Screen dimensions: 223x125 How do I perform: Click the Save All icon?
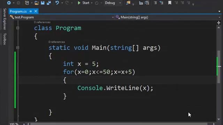(x=49, y=3)
